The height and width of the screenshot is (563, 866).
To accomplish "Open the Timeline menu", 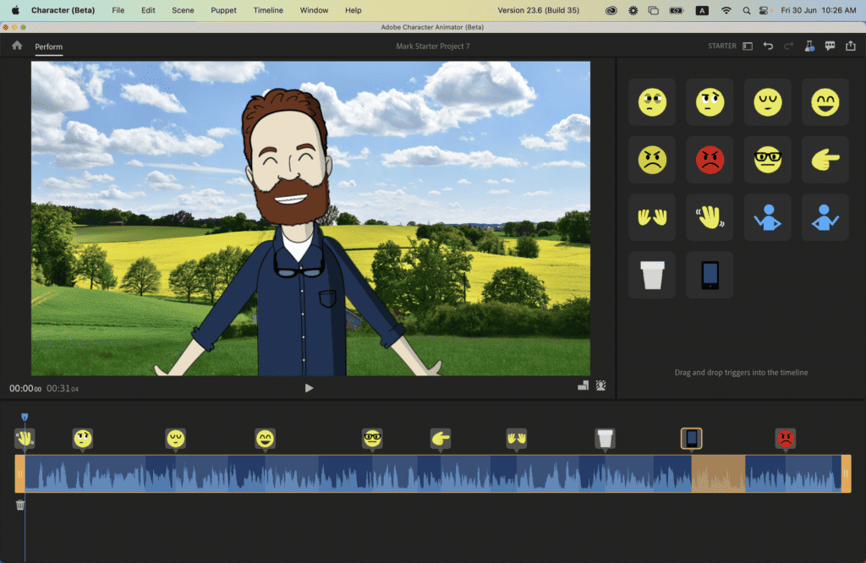I will pyautogui.click(x=268, y=10).
